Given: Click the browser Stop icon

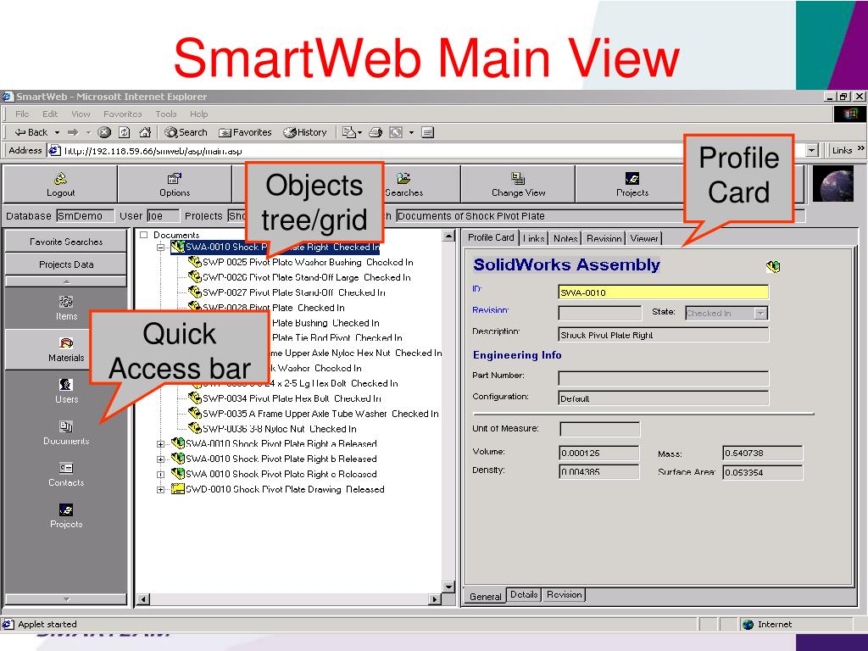Looking at the screenshot, I should point(104,132).
